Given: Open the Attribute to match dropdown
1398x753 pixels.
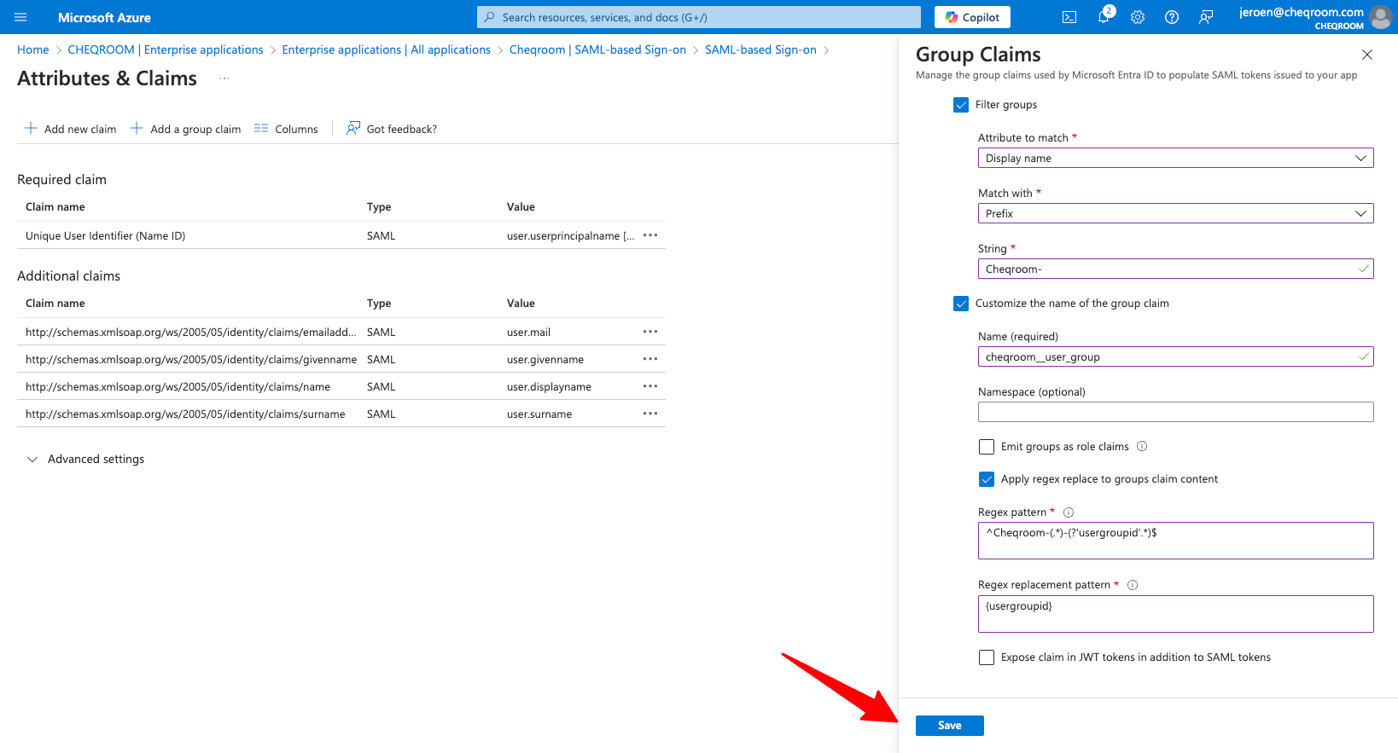Looking at the screenshot, I should [1175, 159].
